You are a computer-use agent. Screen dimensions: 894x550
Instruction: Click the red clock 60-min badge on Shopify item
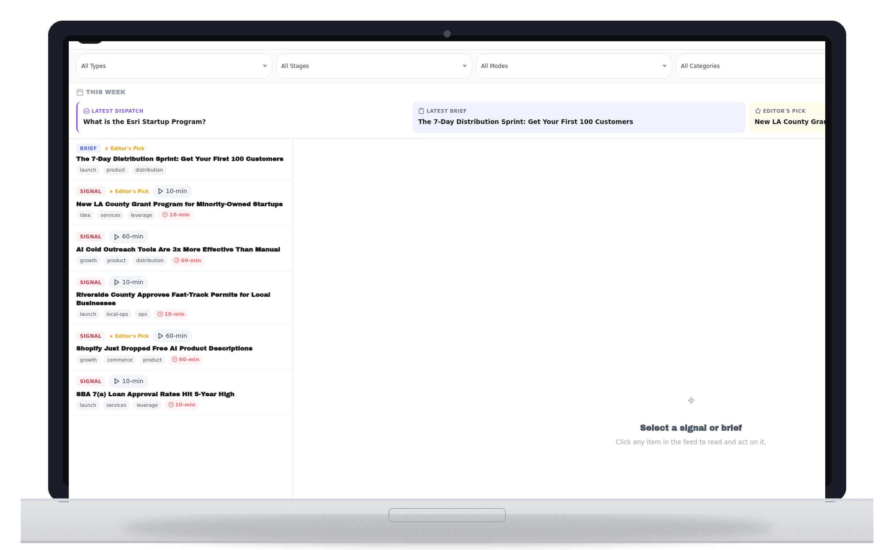click(186, 360)
